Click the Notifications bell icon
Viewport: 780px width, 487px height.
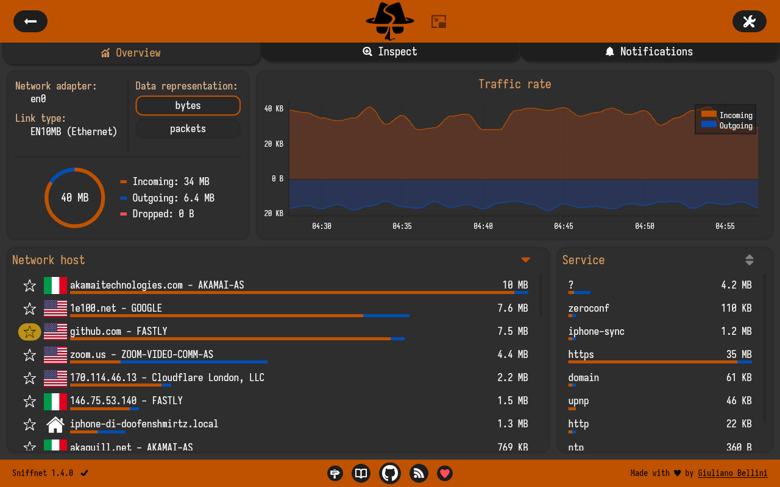click(610, 52)
